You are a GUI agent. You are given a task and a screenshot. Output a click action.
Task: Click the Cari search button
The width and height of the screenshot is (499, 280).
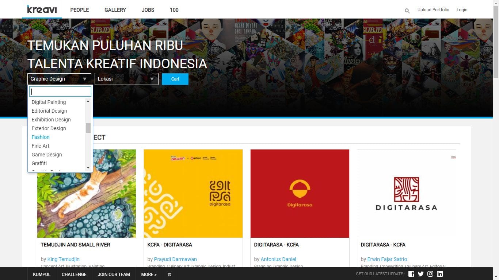click(175, 79)
